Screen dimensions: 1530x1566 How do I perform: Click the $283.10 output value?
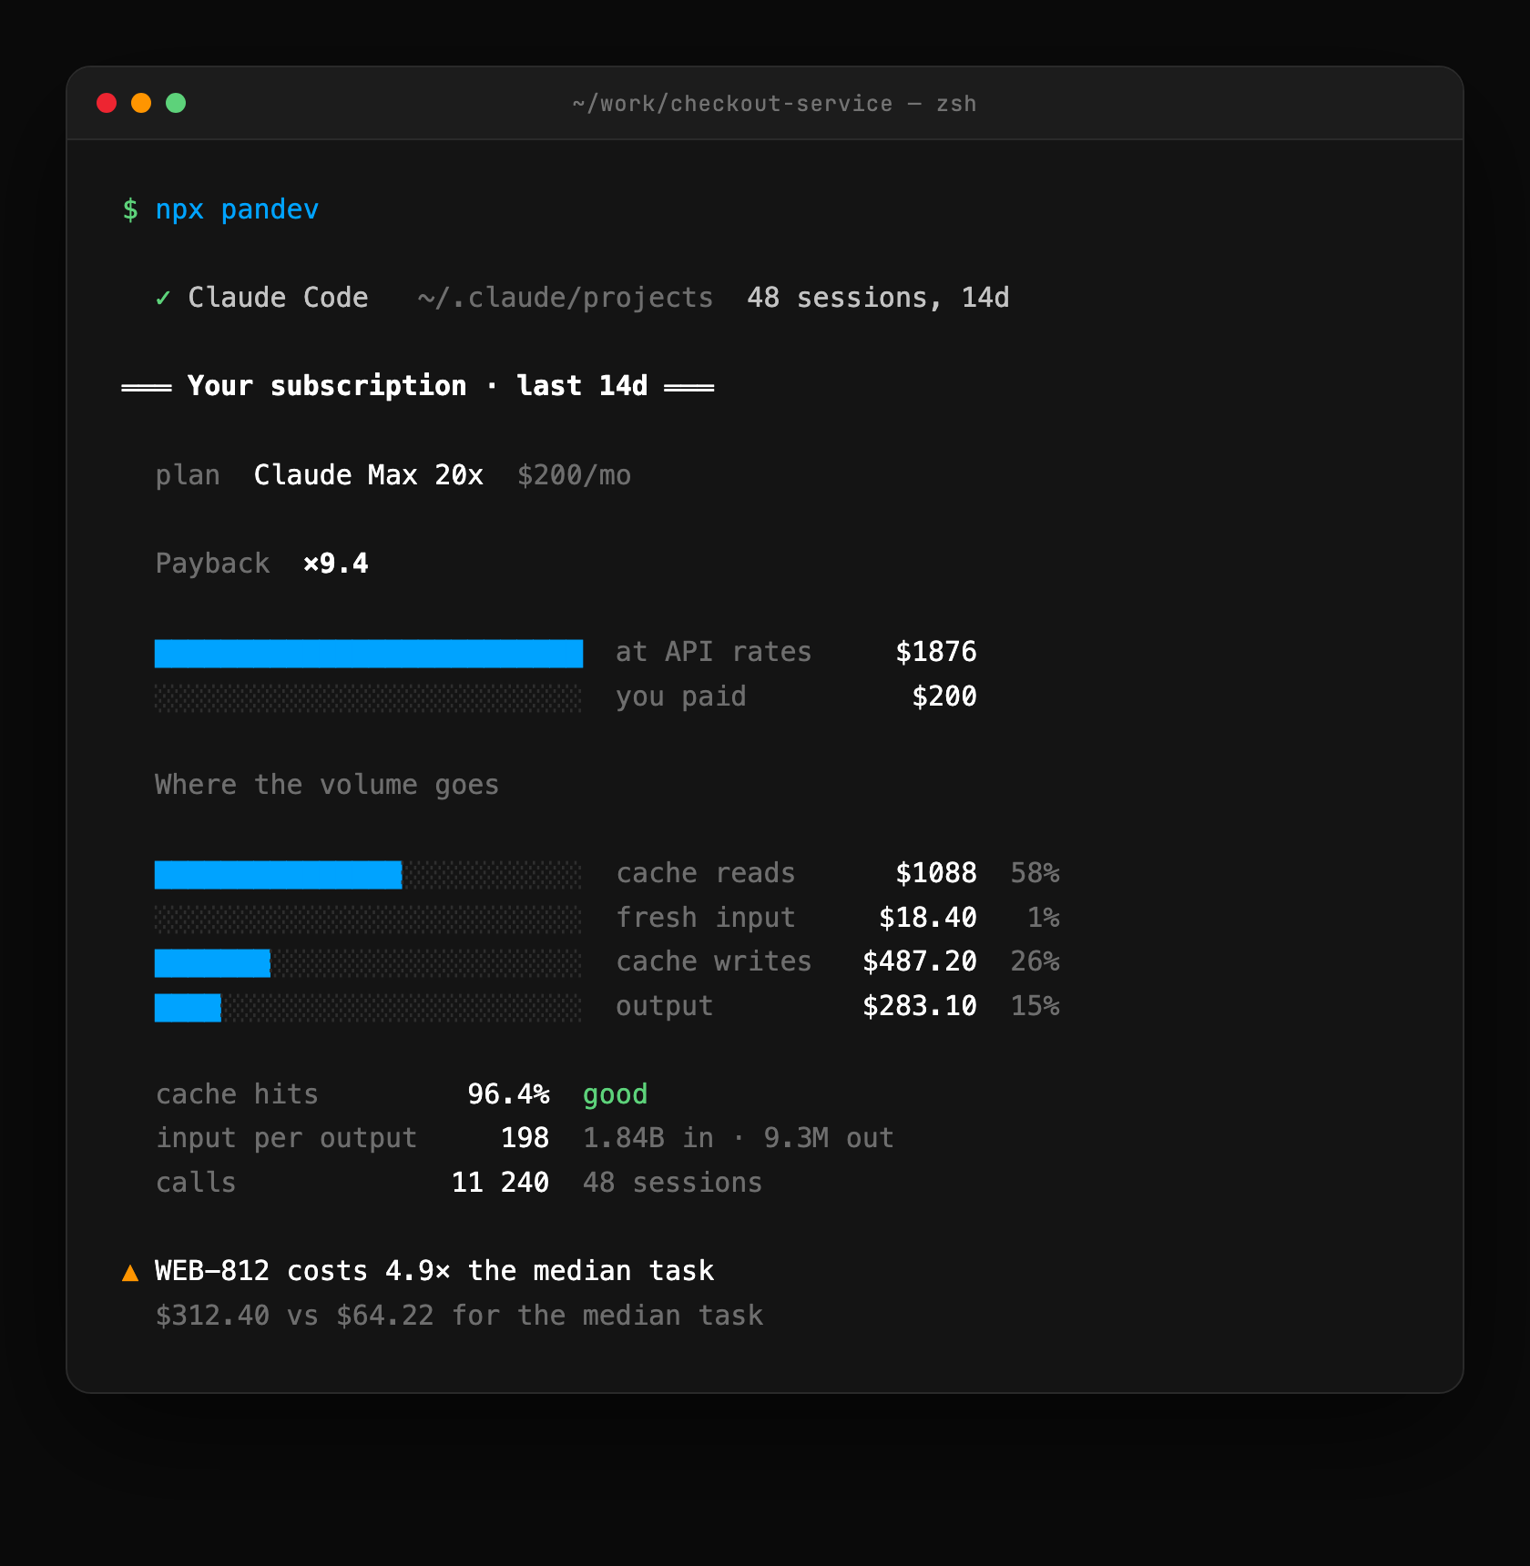click(x=920, y=1006)
